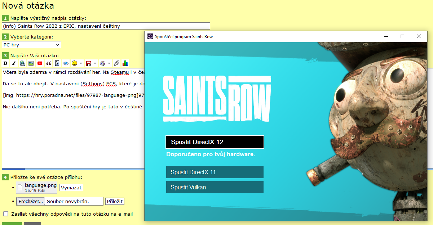
Task: Expand the Poradna NET dropdown arrow
Action: pos(95,63)
